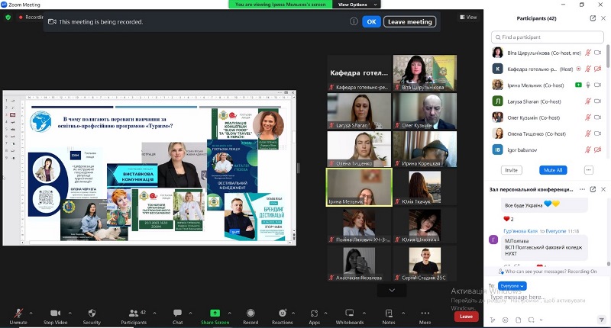The image size is (611, 328).
Task: Open participants panel more options button
Action: [x=588, y=170]
